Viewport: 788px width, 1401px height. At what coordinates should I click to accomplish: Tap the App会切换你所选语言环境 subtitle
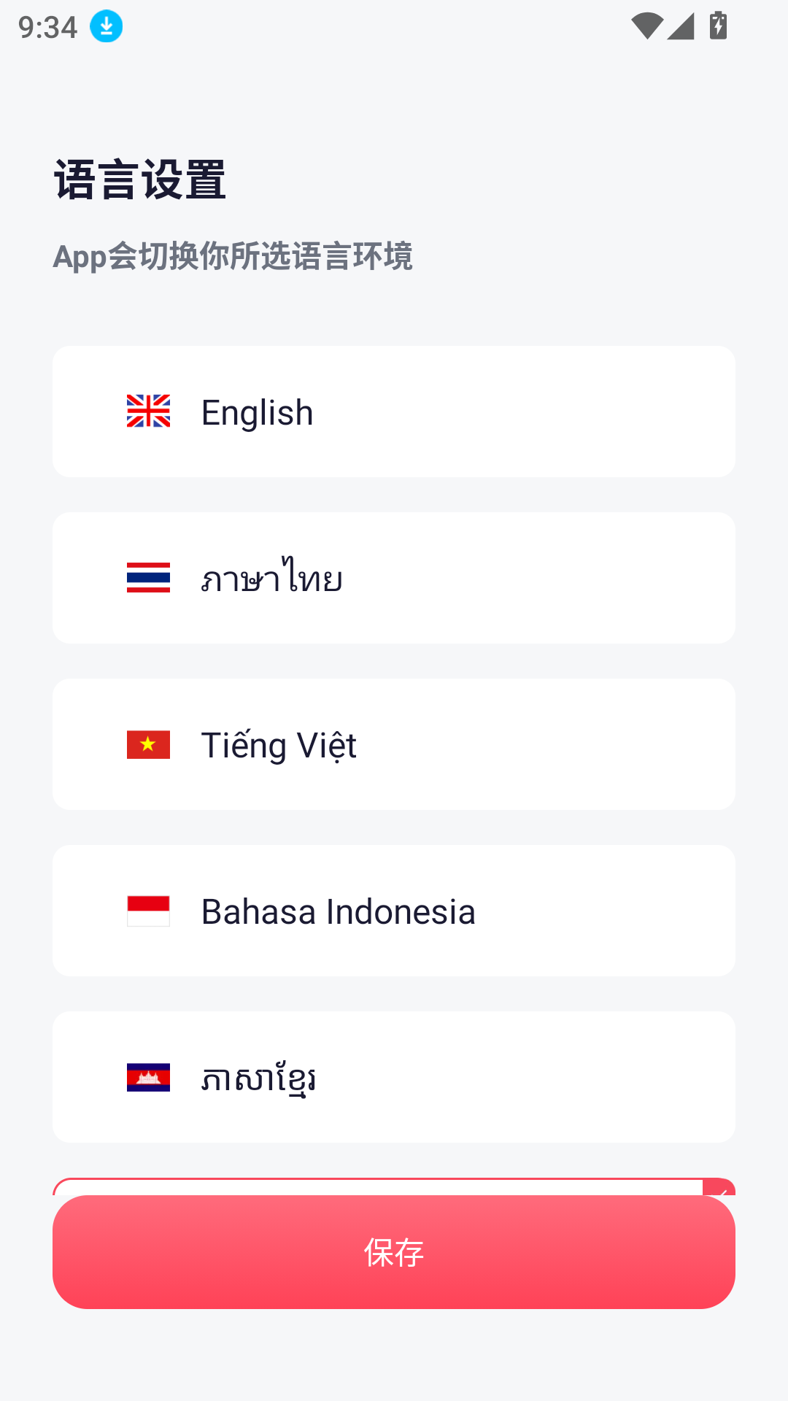pyautogui.click(x=233, y=257)
